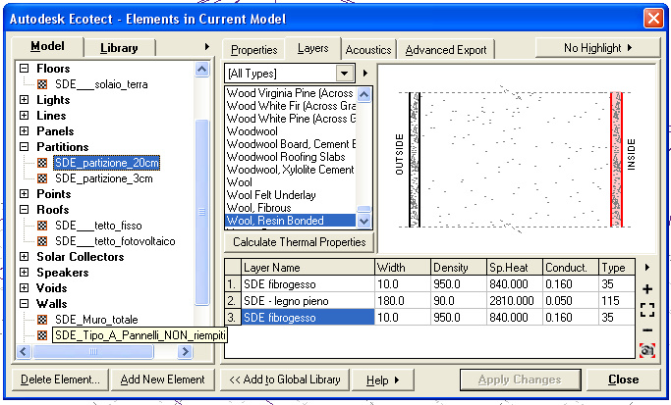Open the arrow menu right of the layer table header
671x405 pixels.
(647, 268)
